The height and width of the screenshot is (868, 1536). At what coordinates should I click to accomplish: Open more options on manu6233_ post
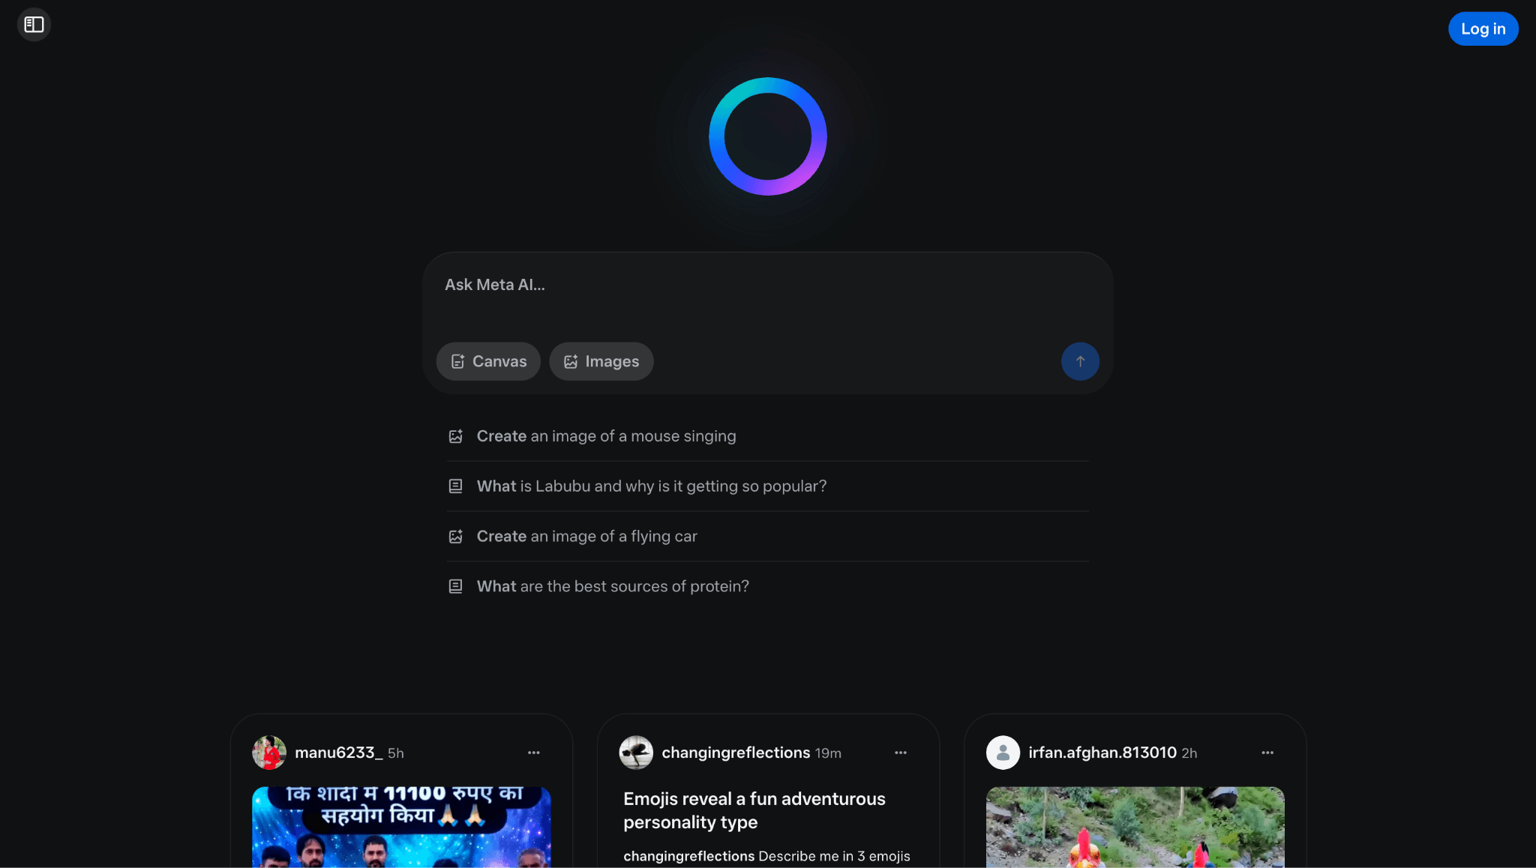534,753
